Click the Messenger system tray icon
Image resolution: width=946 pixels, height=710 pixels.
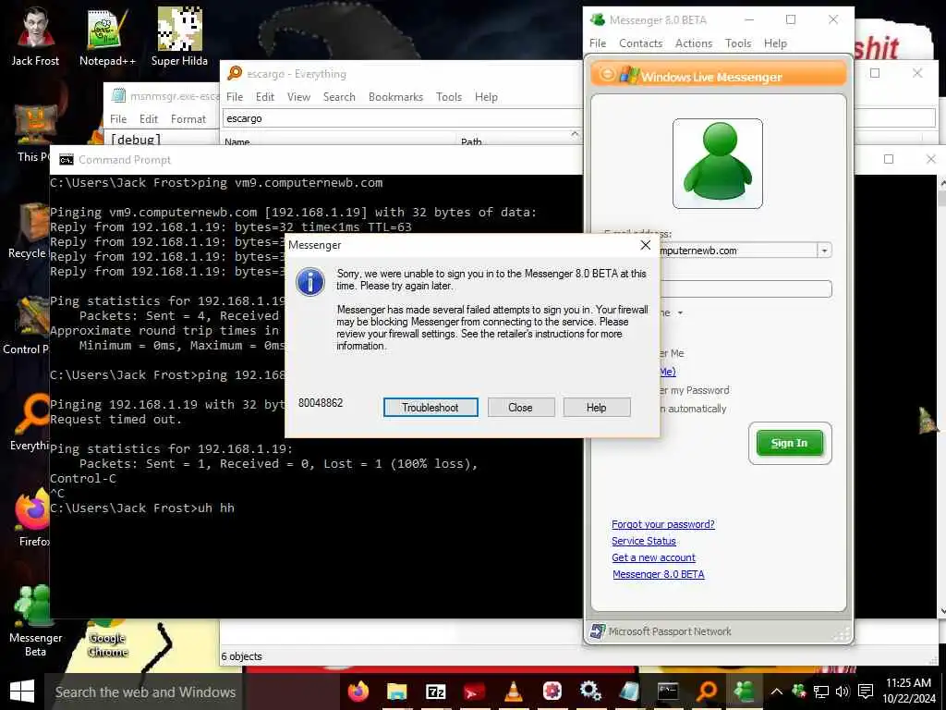coord(799,692)
